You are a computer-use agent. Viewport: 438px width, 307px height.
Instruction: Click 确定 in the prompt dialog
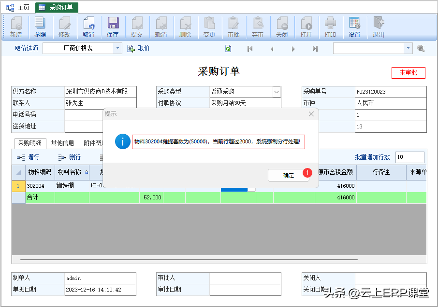point(289,175)
